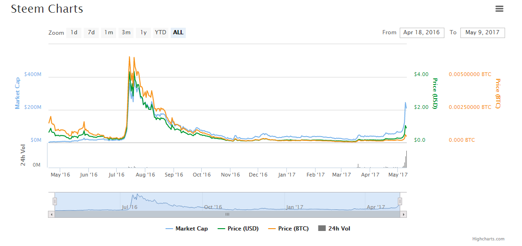Edit the From date field

(x=422, y=32)
